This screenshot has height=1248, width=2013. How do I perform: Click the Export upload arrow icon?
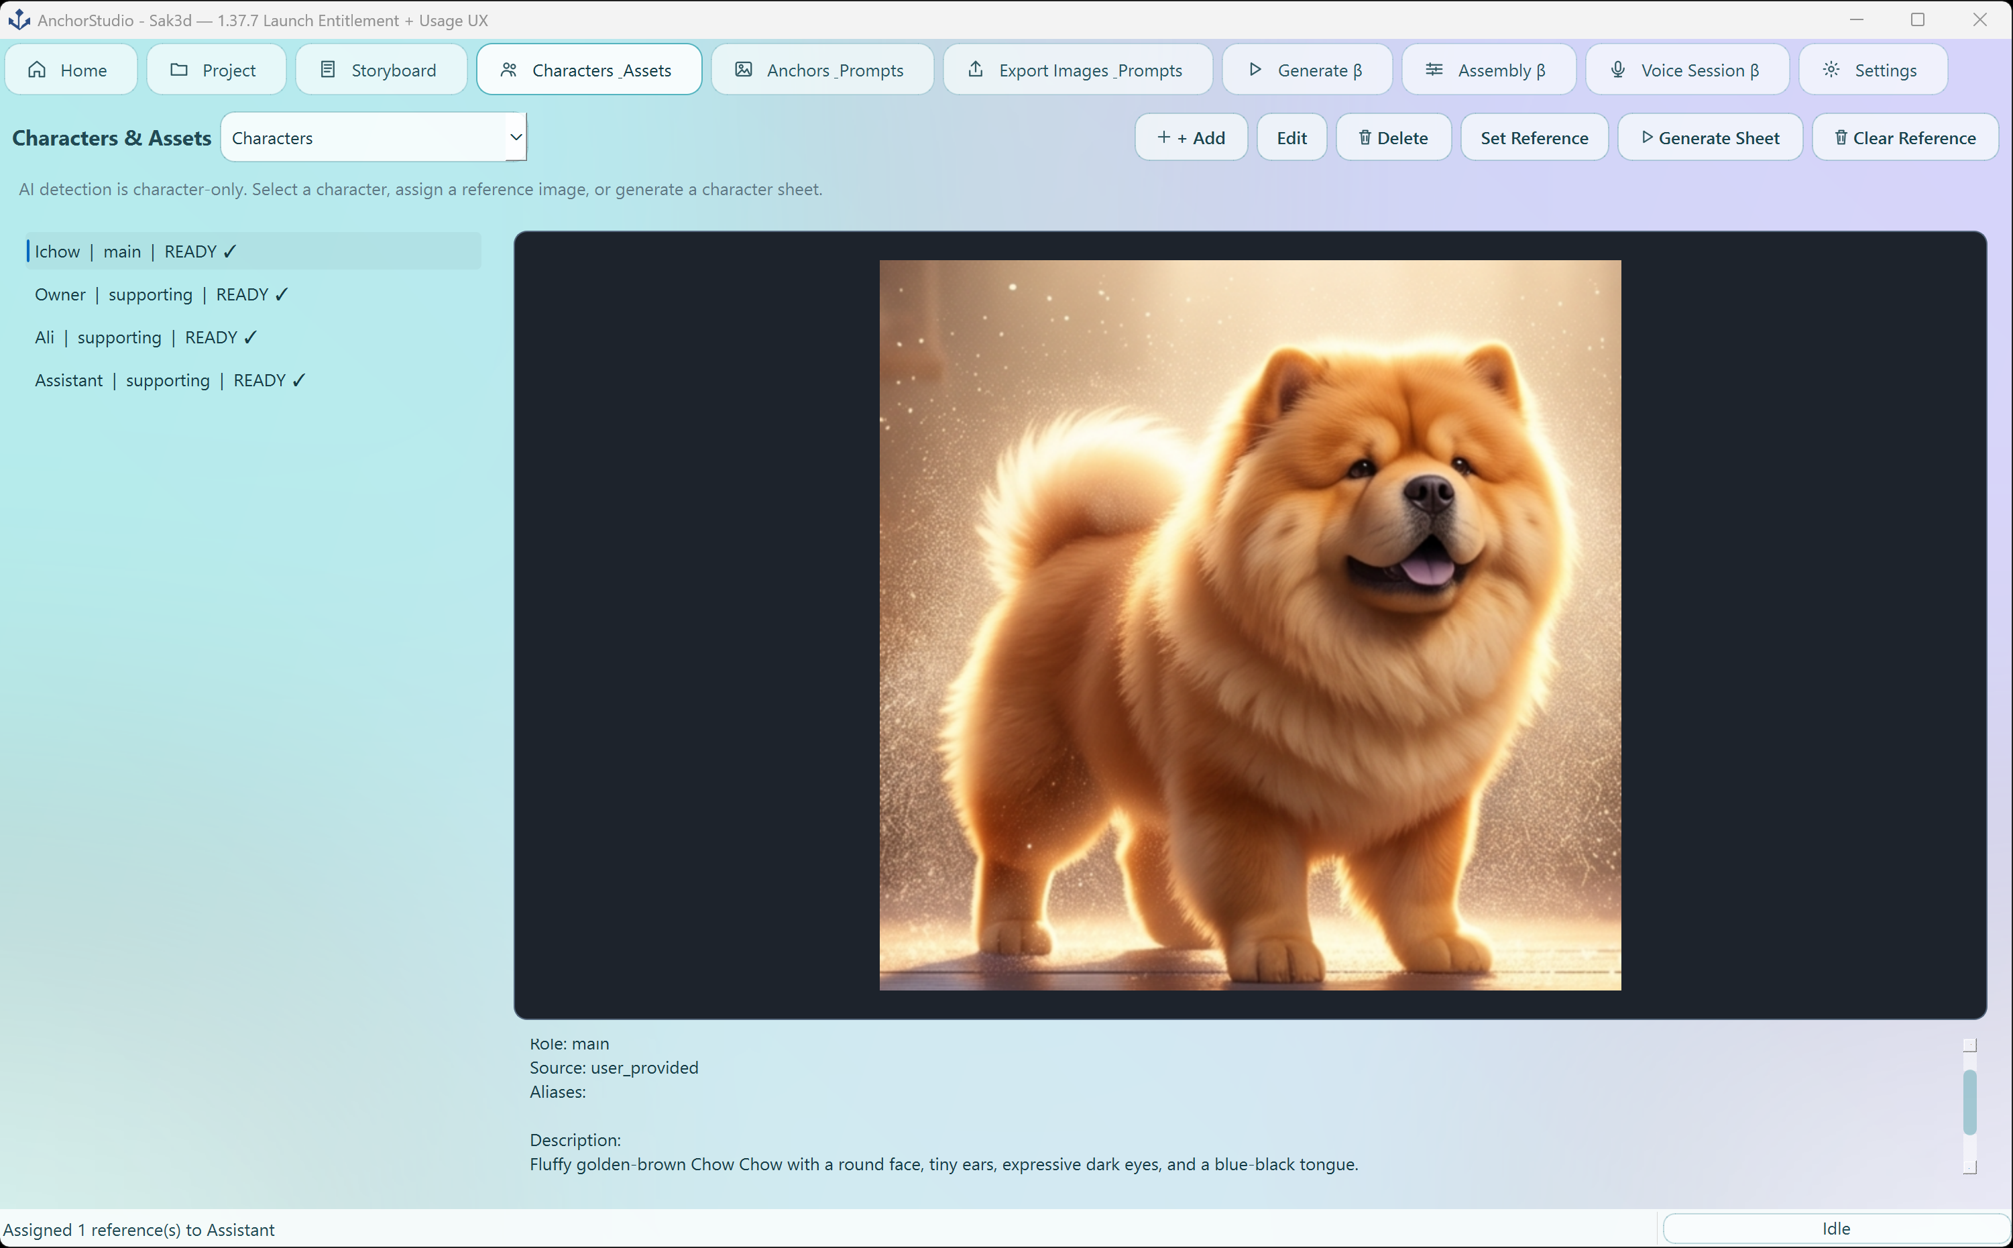point(976,69)
